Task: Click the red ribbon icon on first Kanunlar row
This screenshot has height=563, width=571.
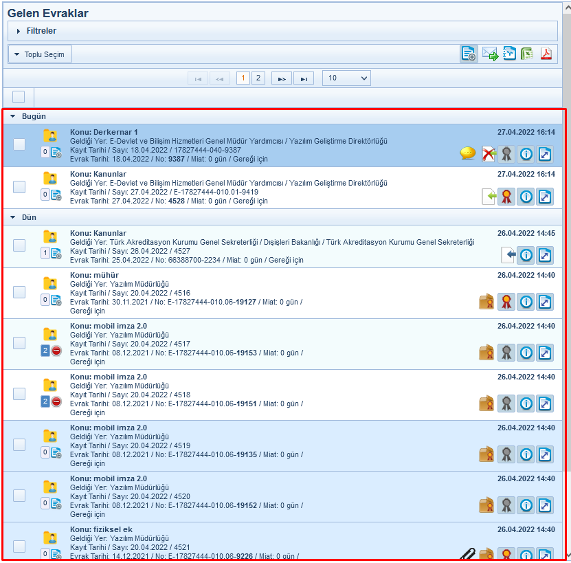Action: 506,197
